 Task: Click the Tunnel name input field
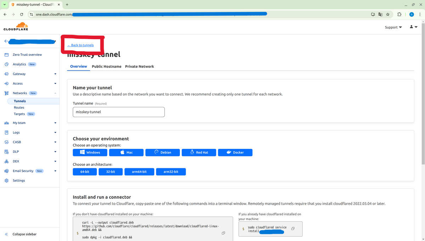(119, 112)
